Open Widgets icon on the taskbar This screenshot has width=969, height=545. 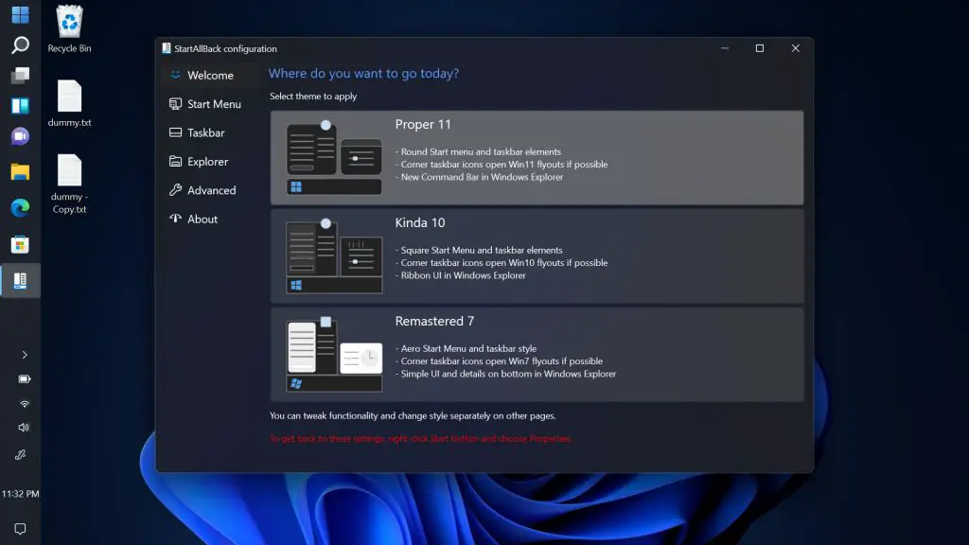(x=20, y=106)
